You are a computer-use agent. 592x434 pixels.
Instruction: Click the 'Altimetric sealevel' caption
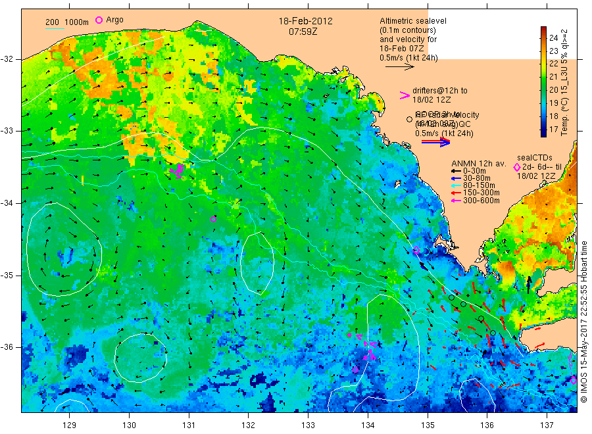[x=412, y=21]
